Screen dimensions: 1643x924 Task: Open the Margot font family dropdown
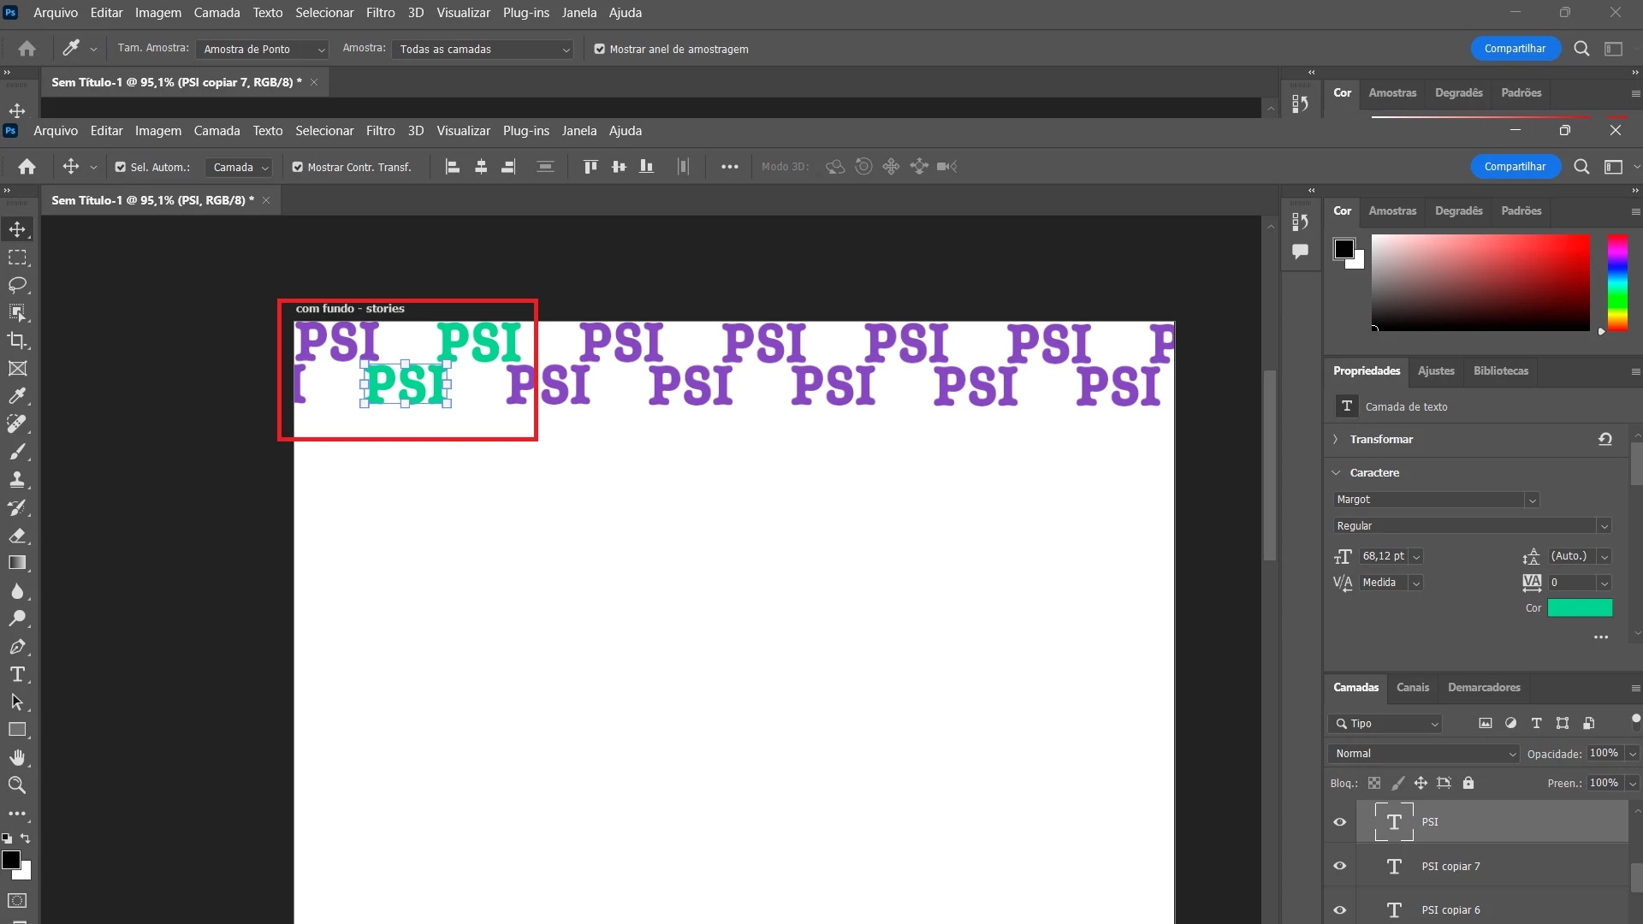click(x=1532, y=500)
